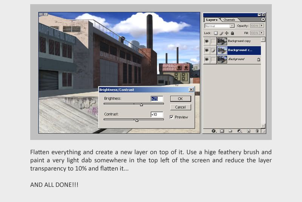The height and width of the screenshot is (202, 302).
Task: Create a new layer icon
Action: pos(248,131)
